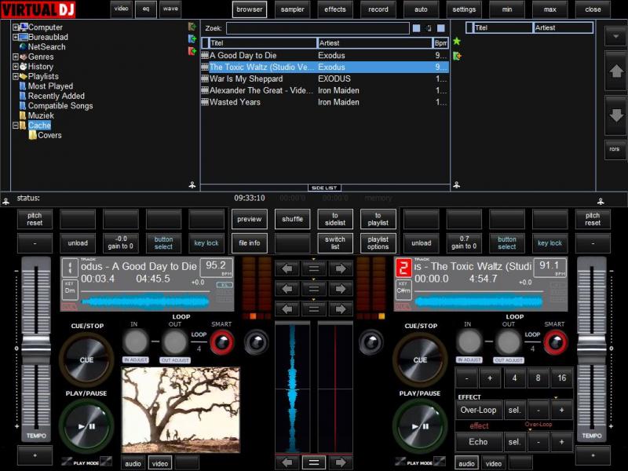Screen dimensions: 628x471
Task: Click the scroll-up arrow on the far right
Action: (x=616, y=71)
